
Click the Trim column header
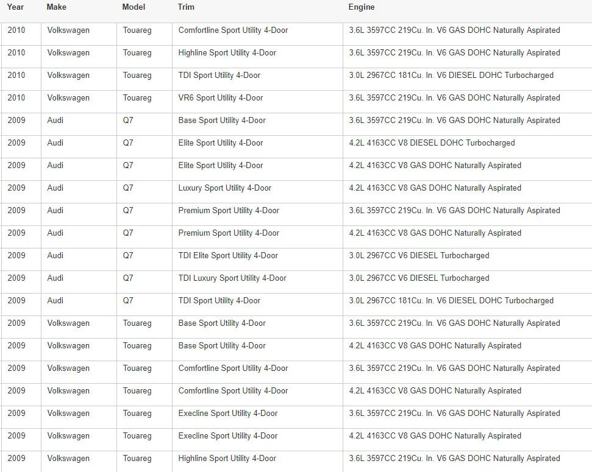coord(186,7)
